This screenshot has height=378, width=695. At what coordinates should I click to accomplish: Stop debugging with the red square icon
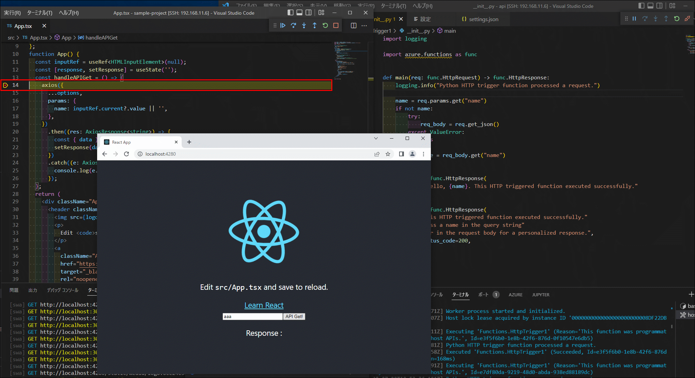click(336, 26)
